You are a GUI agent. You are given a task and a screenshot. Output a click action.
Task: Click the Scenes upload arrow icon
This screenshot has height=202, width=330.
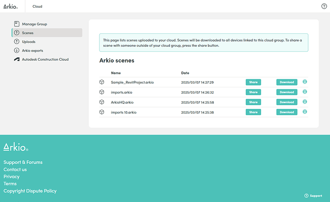(x=17, y=32)
